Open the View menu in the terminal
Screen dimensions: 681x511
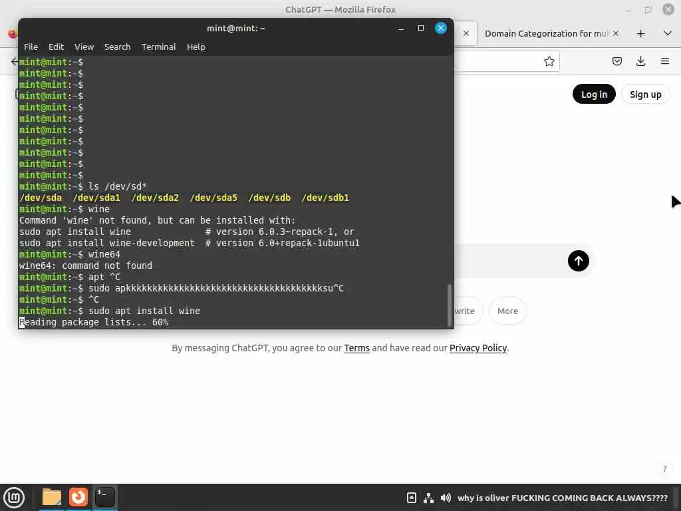84,47
